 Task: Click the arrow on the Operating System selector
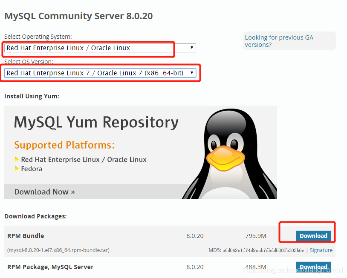[x=191, y=48]
